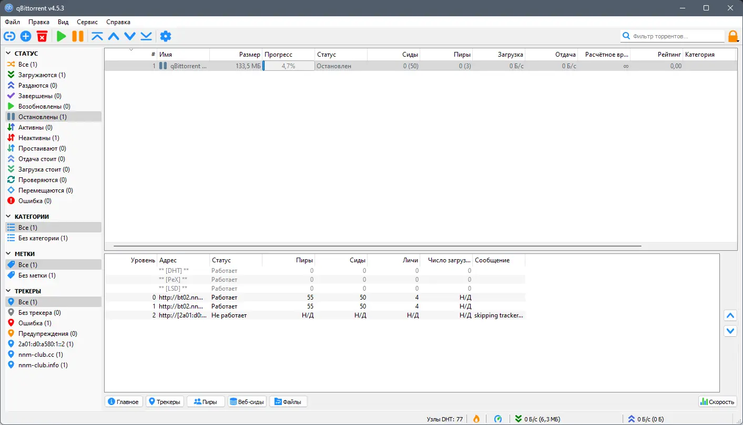This screenshot has width=743, height=425.
Task: Switch to the Главное tab
Action: 124,402
